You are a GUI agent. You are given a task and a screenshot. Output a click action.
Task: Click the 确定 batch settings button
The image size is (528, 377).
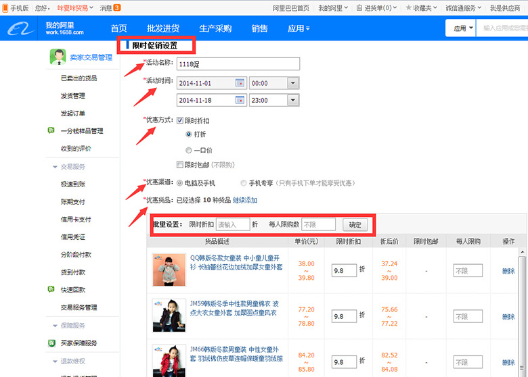pyautogui.click(x=355, y=224)
